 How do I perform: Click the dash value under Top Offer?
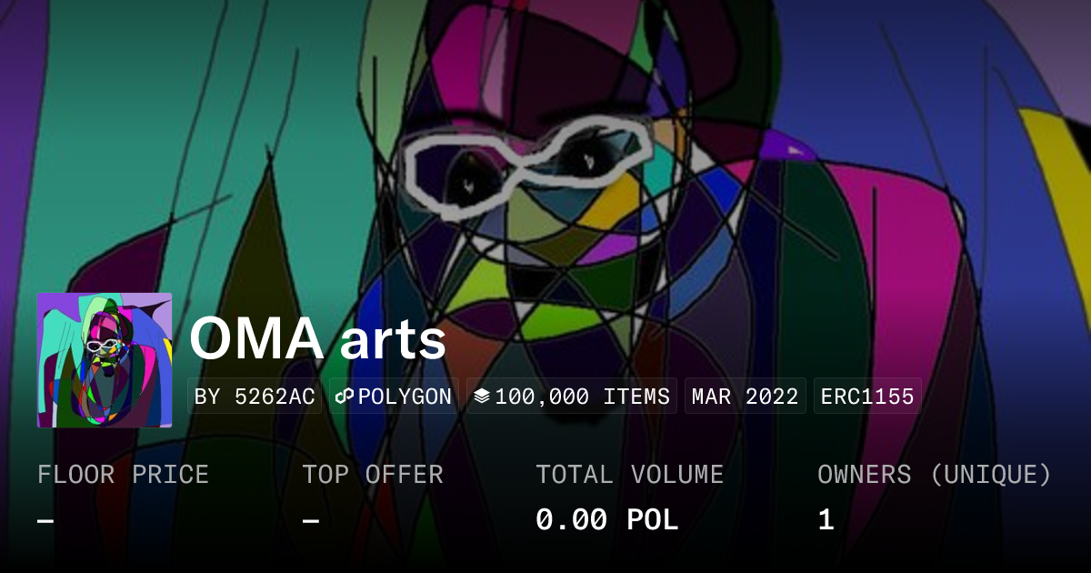point(311,520)
